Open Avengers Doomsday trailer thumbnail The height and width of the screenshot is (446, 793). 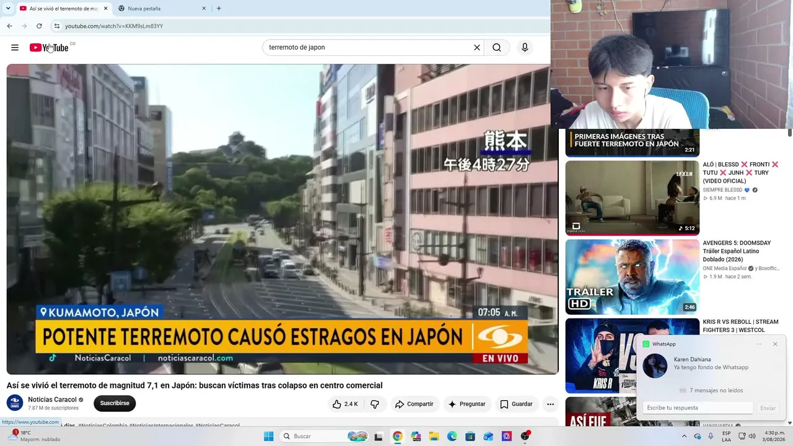pos(632,277)
